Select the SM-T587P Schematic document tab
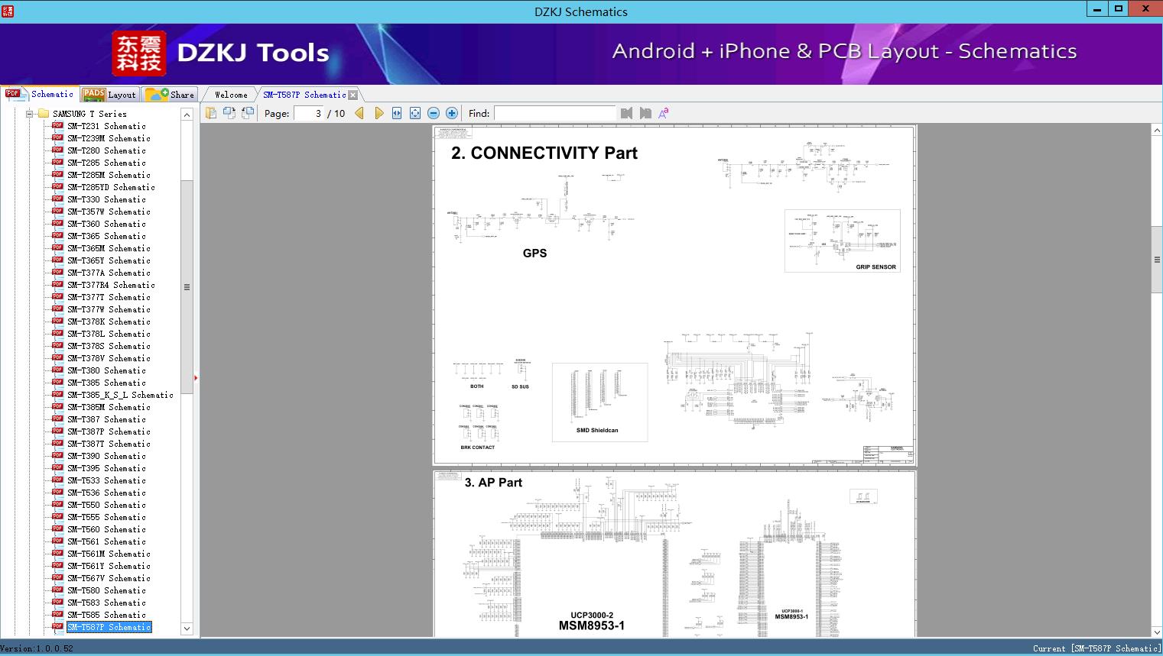 coord(304,95)
